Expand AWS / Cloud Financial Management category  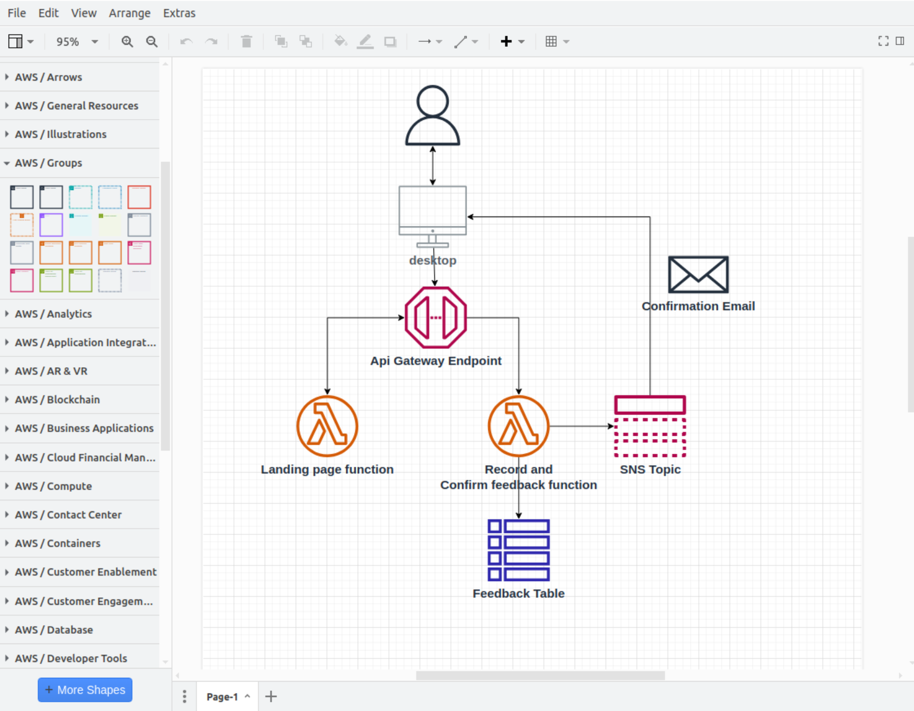(x=79, y=457)
